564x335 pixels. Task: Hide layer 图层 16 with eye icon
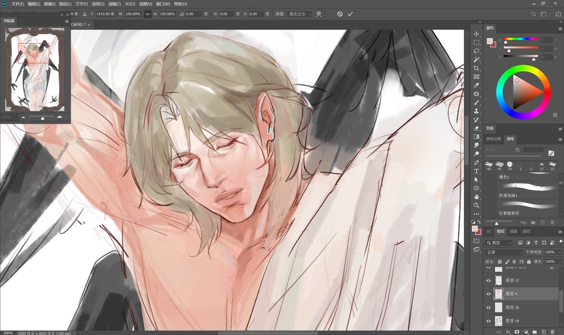pyautogui.click(x=488, y=307)
